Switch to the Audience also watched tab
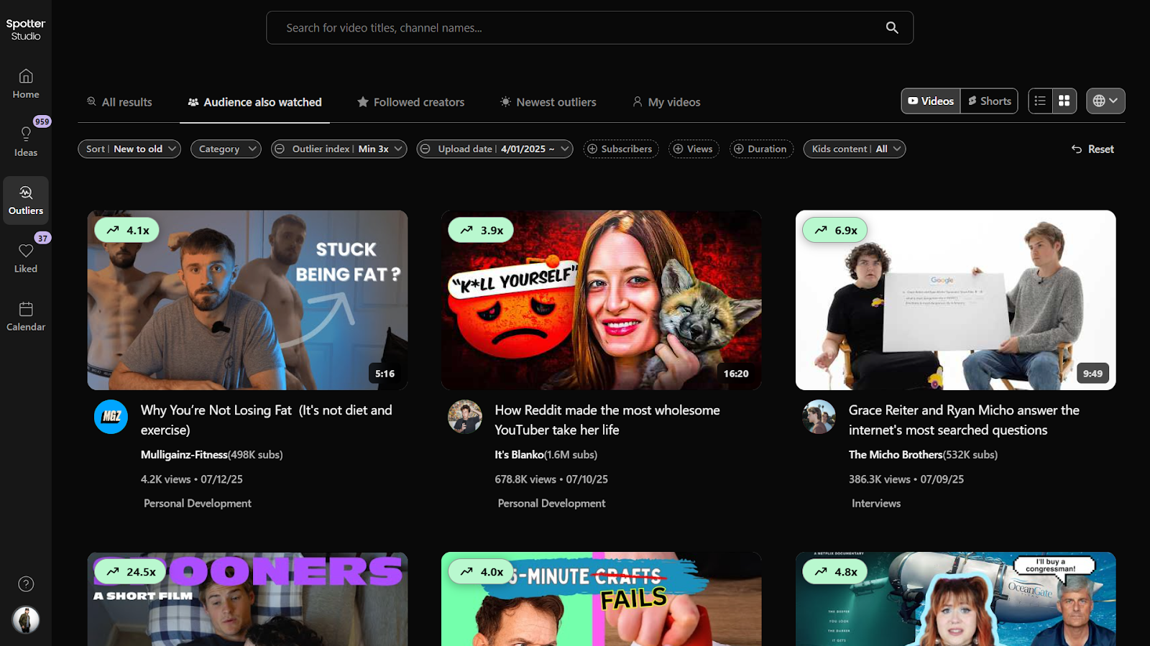Image resolution: width=1150 pixels, height=646 pixels. [254, 102]
